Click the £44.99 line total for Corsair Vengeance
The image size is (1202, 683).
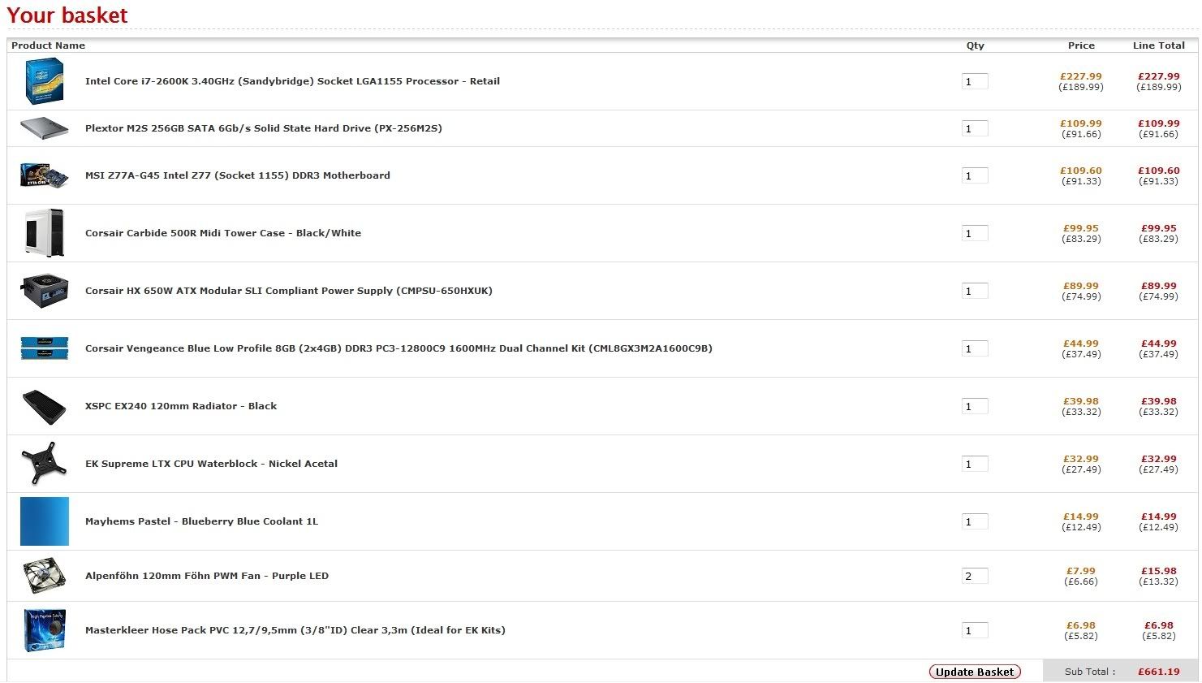(x=1159, y=344)
